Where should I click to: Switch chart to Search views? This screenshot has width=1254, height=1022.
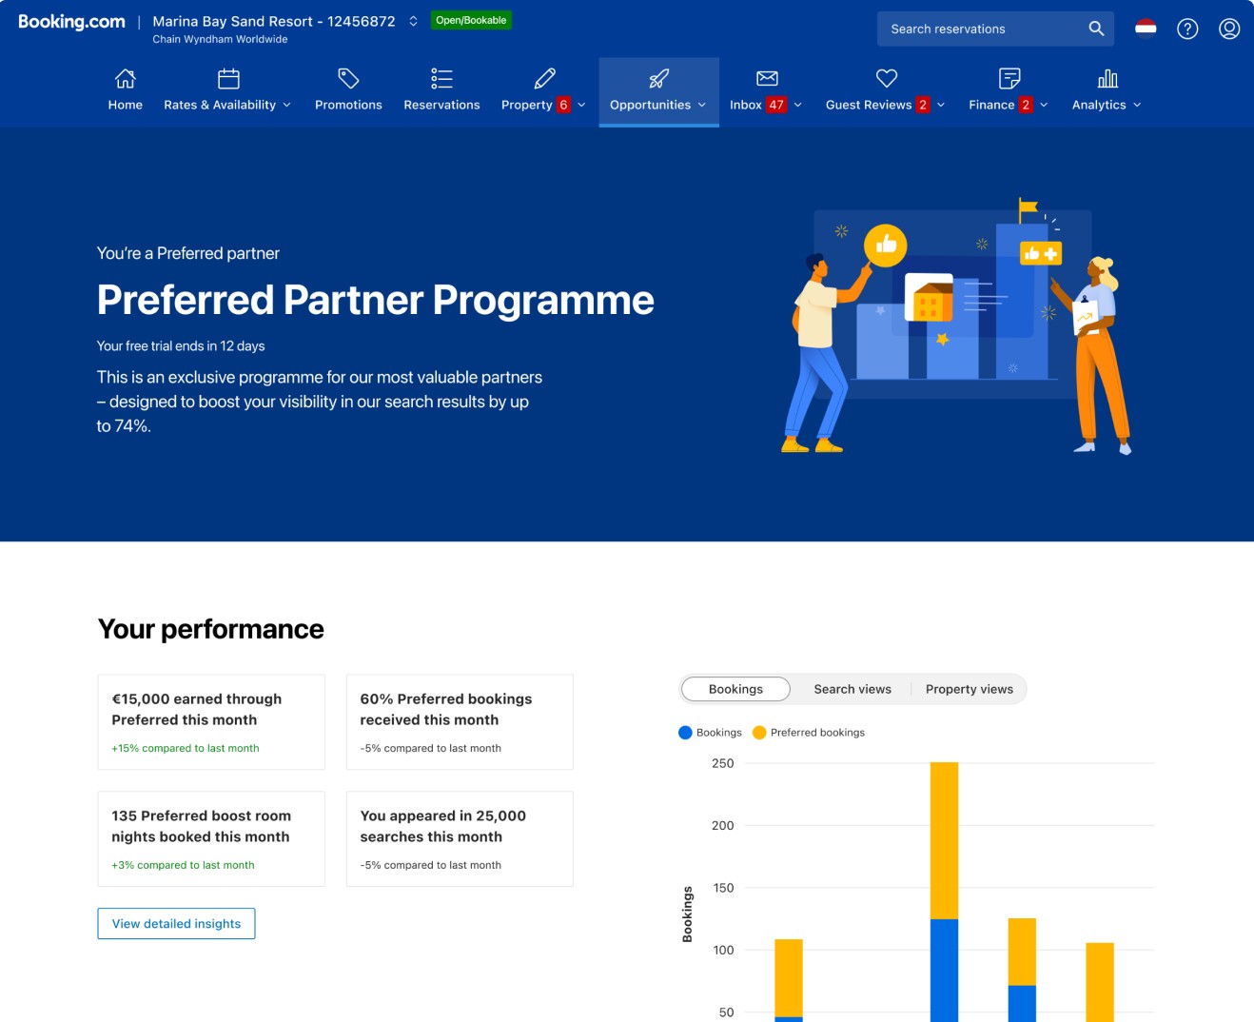(x=852, y=689)
